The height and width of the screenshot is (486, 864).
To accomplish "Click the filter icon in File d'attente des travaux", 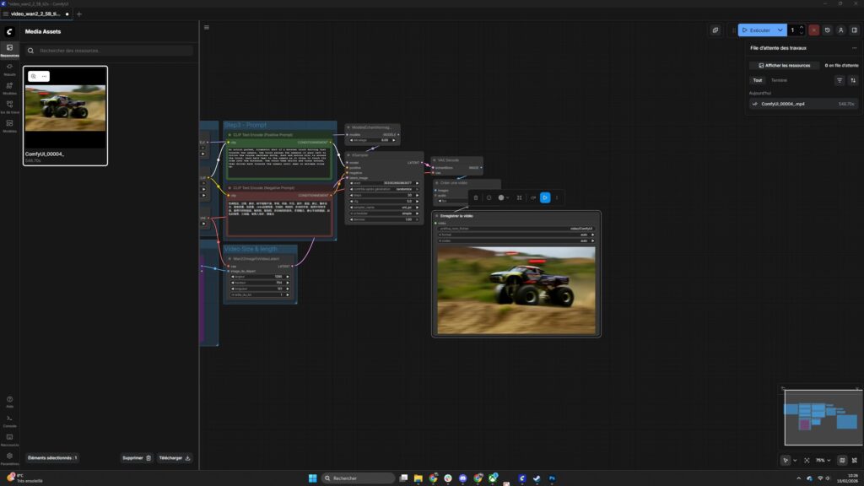I will pyautogui.click(x=840, y=80).
